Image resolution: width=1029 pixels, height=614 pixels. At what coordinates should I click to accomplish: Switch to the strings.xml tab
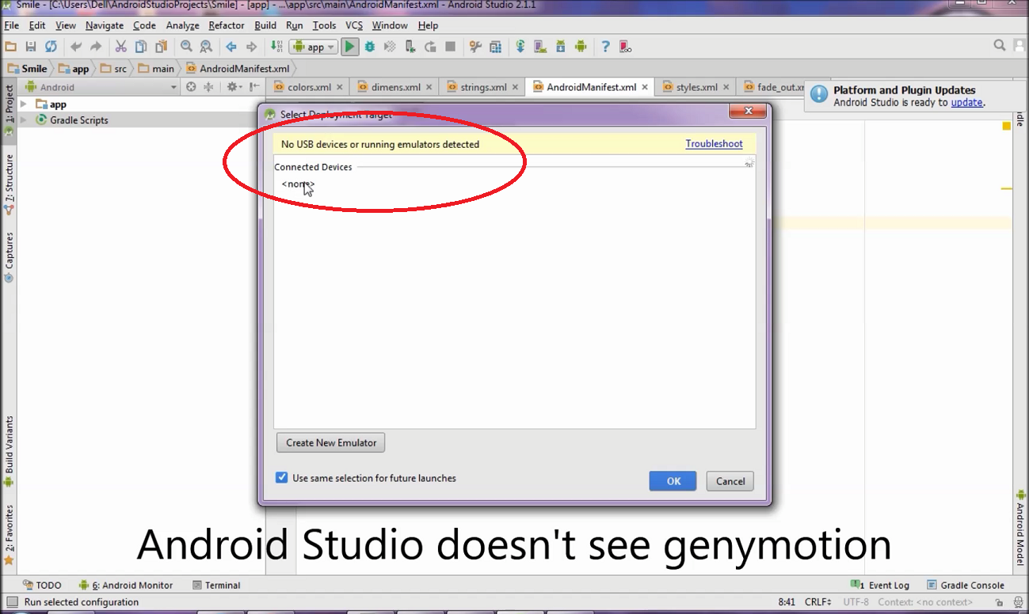click(x=482, y=87)
